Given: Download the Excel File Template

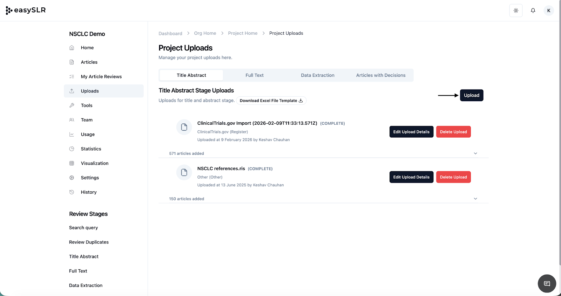Looking at the screenshot, I should (271, 101).
